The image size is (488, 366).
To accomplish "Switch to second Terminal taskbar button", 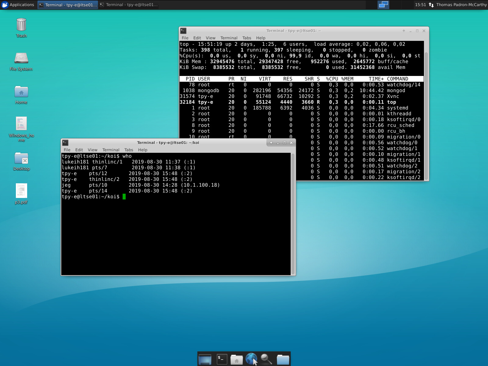I will [129, 5].
